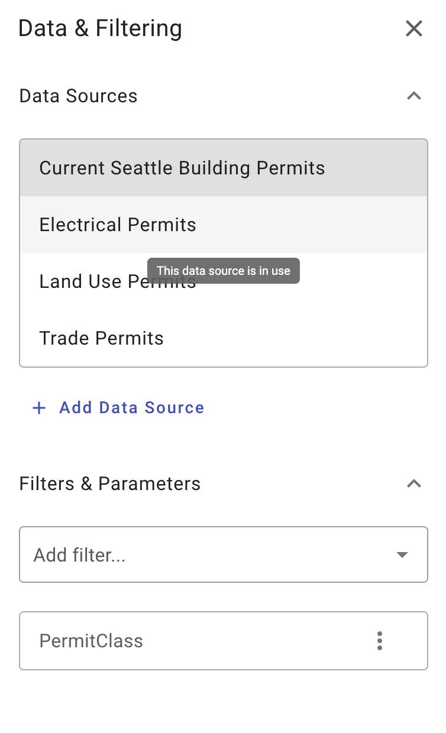
Task: Click the 'This data source is in use' tooltip
Action: [224, 271]
